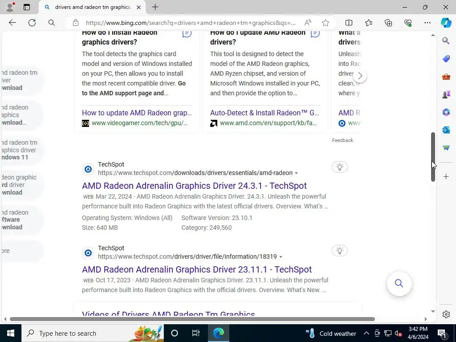Go back to the previous page
The height and width of the screenshot is (342, 456).
(x=12, y=23)
